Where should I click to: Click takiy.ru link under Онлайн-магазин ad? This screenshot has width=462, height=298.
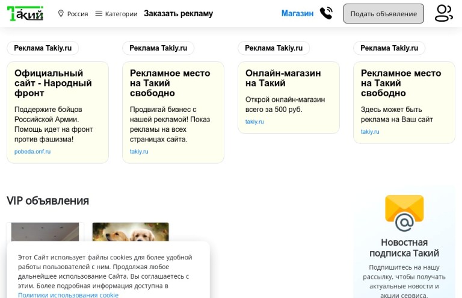254,122
